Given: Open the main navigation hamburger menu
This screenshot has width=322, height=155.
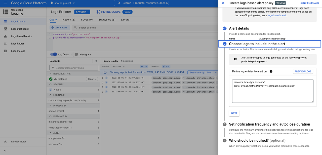Looking at the screenshot, I should coord(5,3).
